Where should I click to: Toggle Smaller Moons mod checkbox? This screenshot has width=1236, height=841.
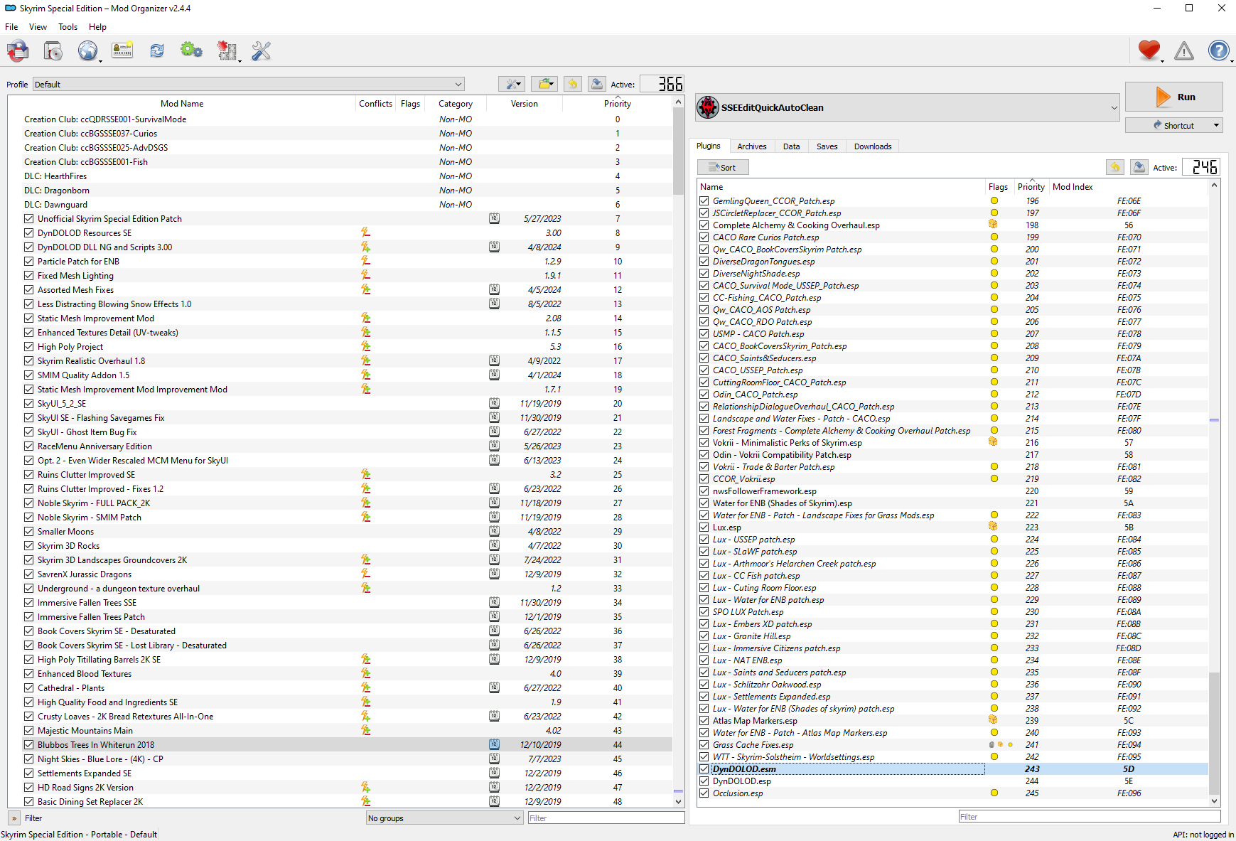[28, 532]
